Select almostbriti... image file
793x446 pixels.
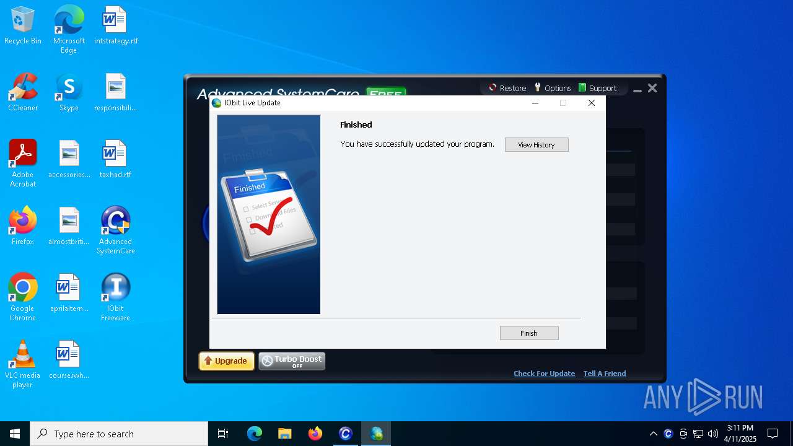[x=69, y=226]
